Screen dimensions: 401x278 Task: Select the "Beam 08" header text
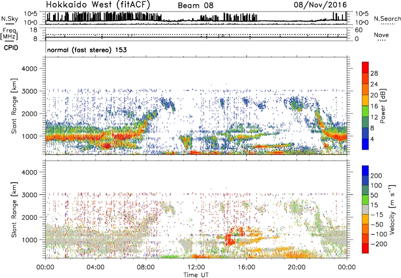(195, 6)
